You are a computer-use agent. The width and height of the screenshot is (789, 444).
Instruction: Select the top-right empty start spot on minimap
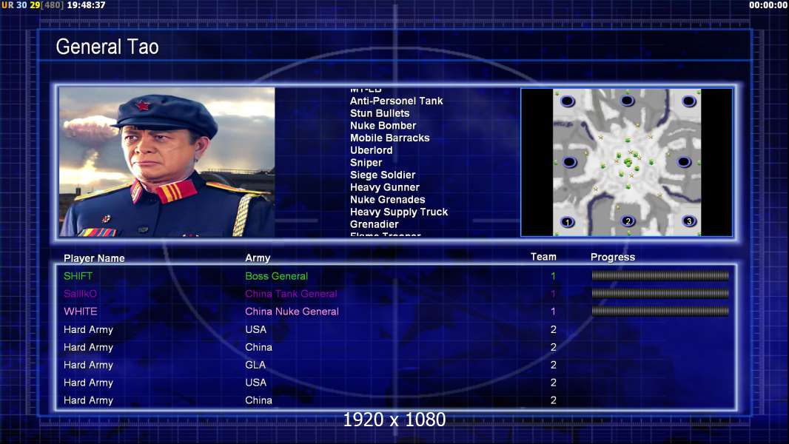pyautogui.click(x=689, y=101)
